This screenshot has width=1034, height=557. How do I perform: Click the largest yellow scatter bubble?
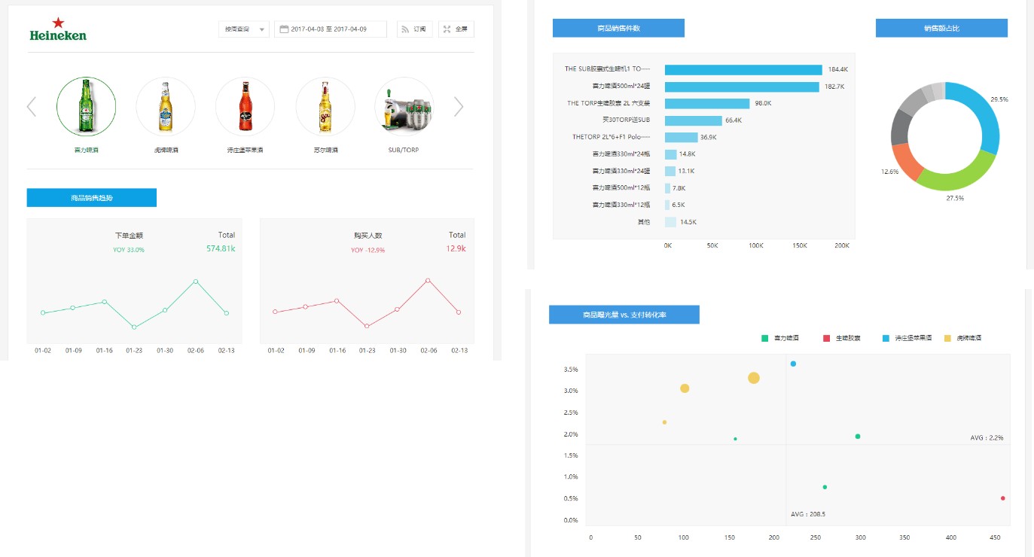pos(754,378)
